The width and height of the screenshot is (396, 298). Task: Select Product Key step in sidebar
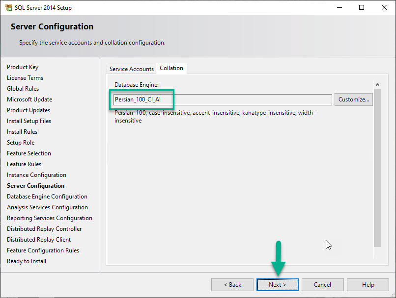(x=23, y=67)
